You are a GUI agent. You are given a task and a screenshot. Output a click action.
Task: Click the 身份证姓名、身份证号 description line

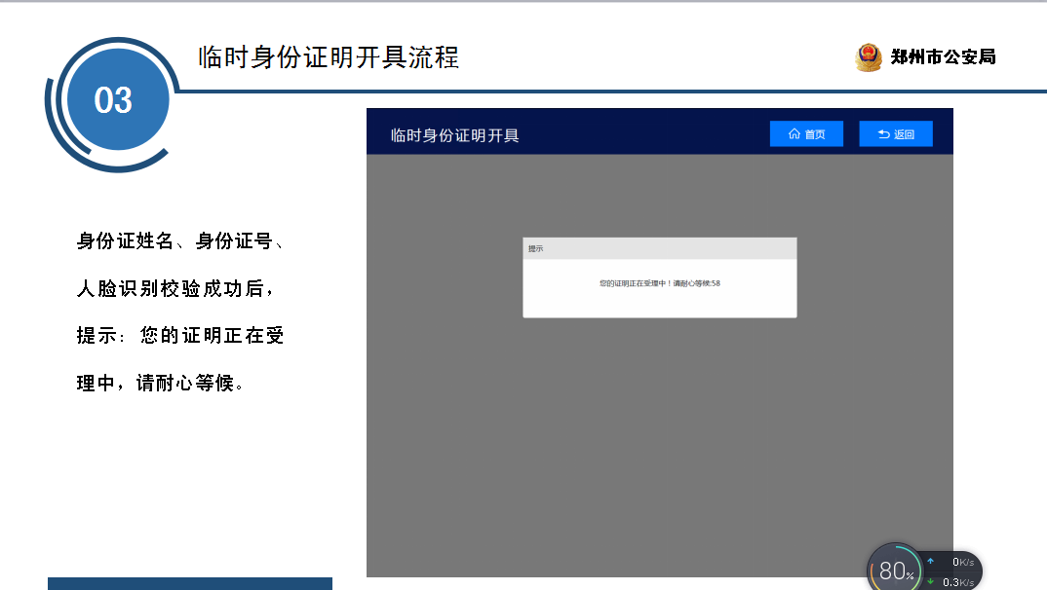180,241
